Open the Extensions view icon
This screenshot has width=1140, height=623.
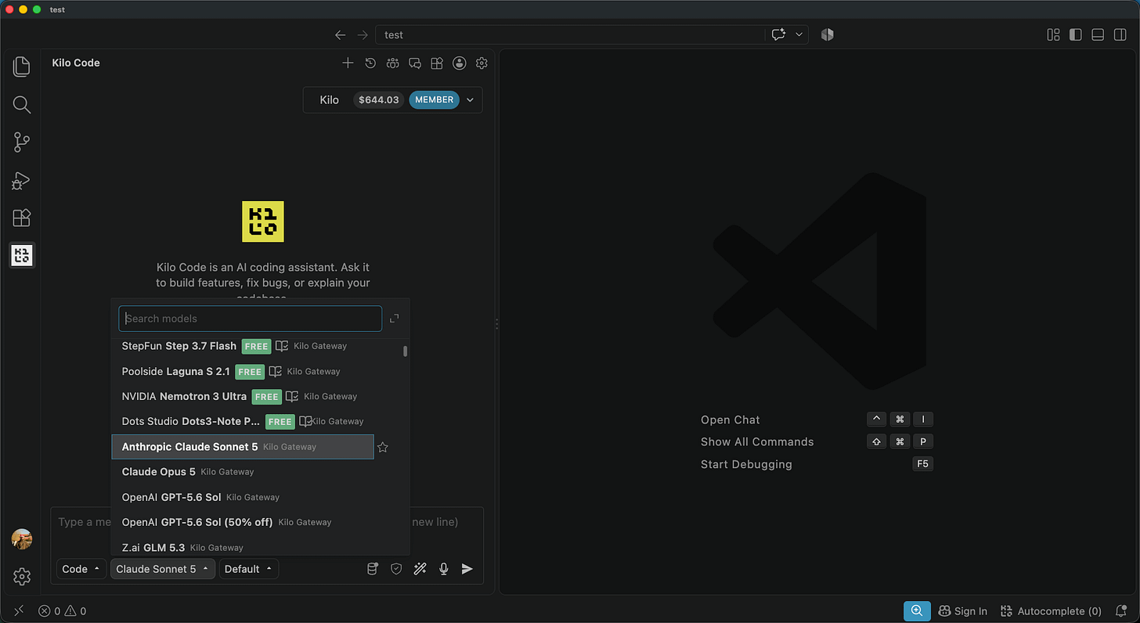coord(22,218)
